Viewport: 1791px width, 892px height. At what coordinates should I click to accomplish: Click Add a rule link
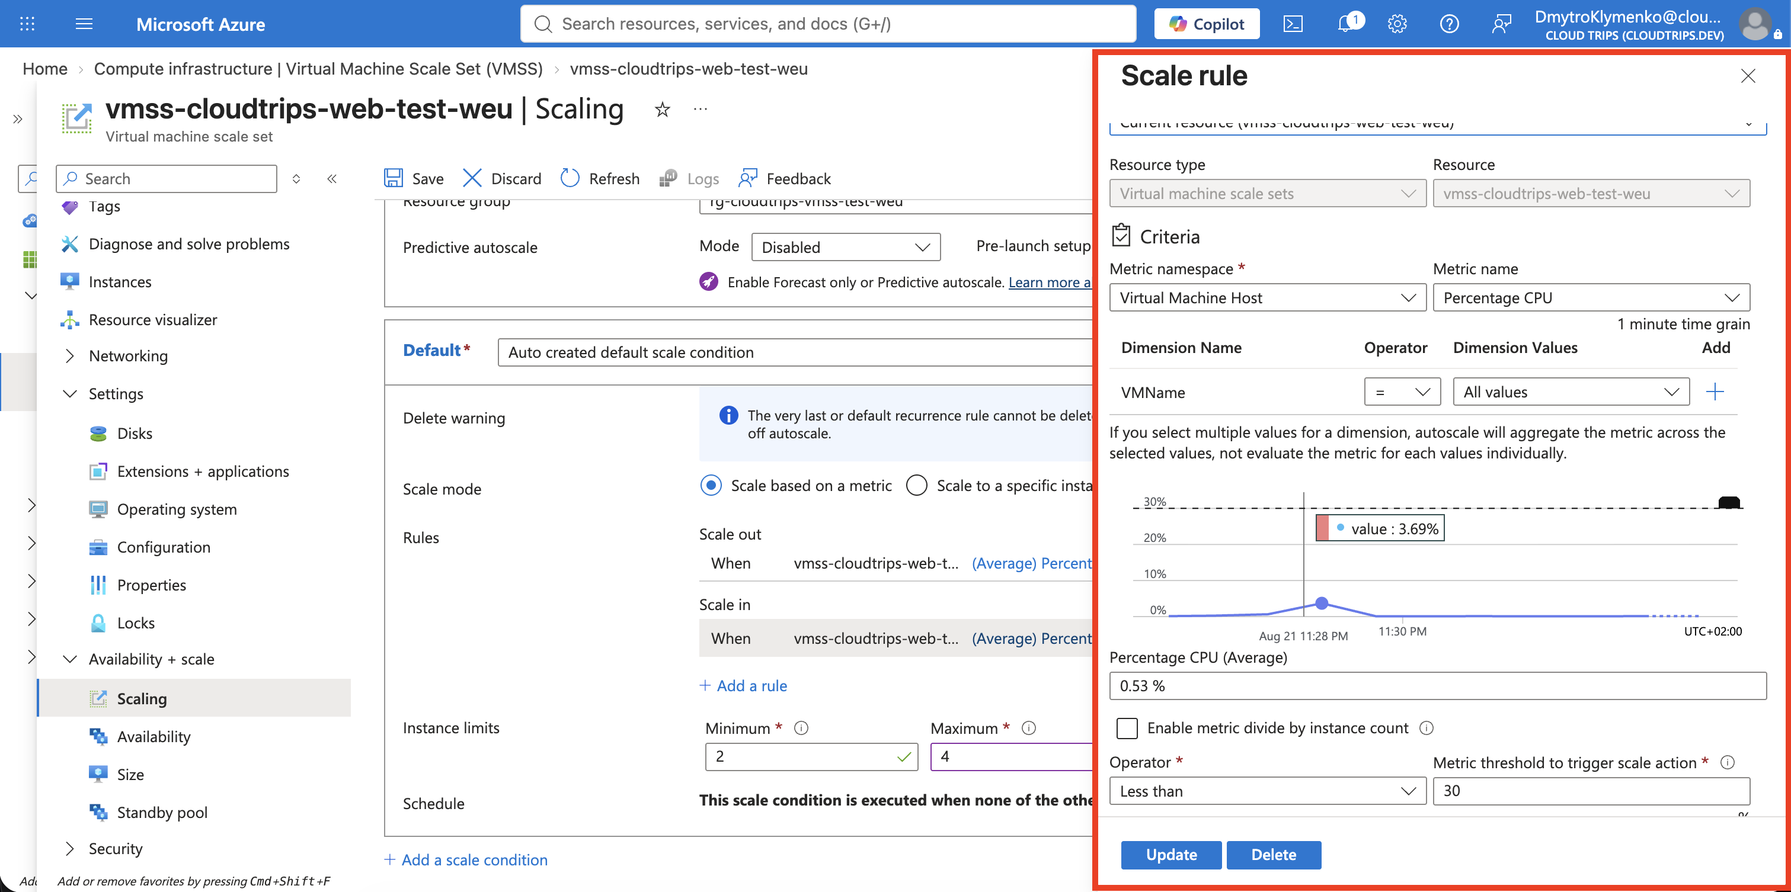(743, 686)
